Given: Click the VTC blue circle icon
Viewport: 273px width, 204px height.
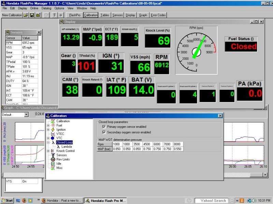Looking at the screenshot, I should (x=53, y=138).
